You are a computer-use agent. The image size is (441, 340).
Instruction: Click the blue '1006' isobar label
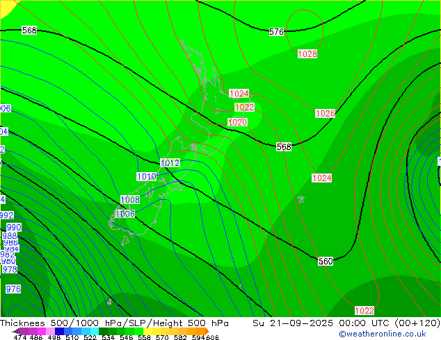[x=125, y=214]
